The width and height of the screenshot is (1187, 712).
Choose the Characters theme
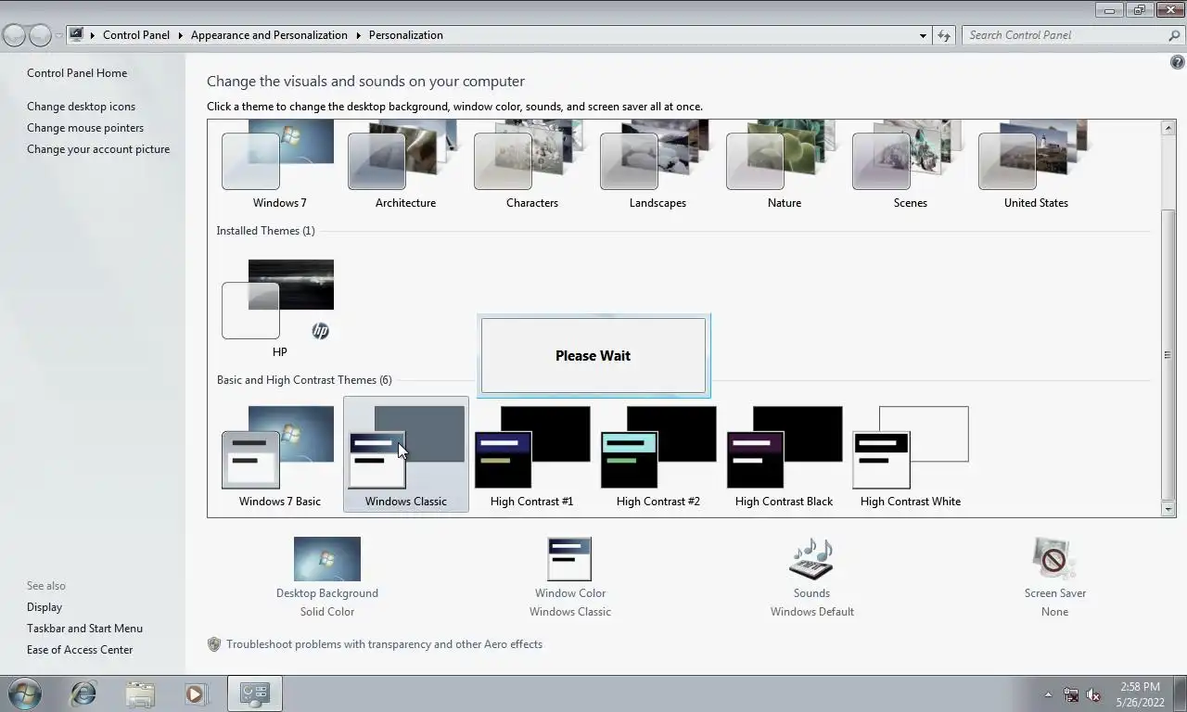click(531, 165)
